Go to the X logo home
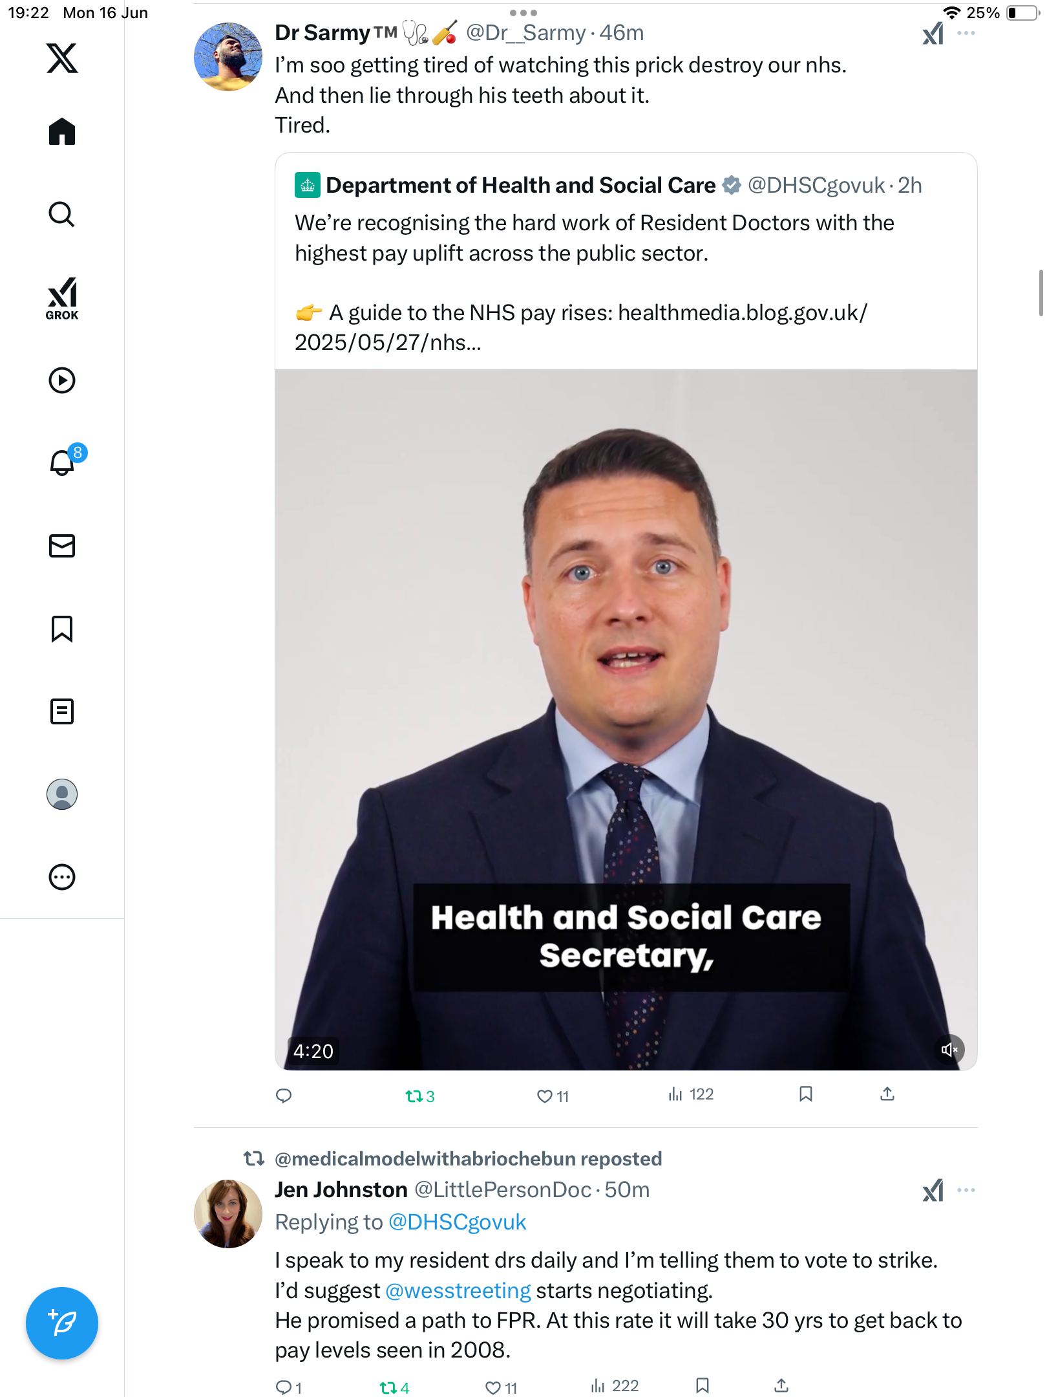 point(62,58)
